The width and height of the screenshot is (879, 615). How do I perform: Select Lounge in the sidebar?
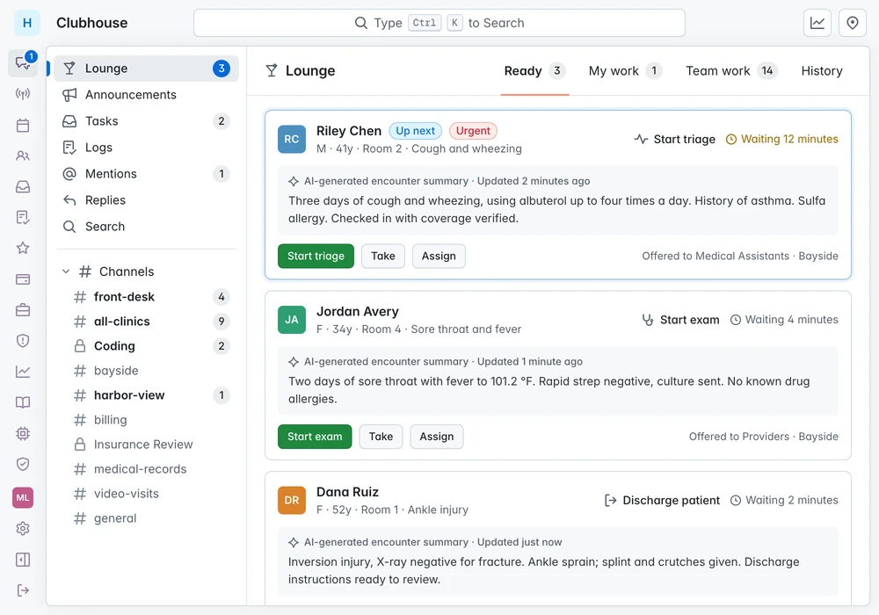click(146, 69)
